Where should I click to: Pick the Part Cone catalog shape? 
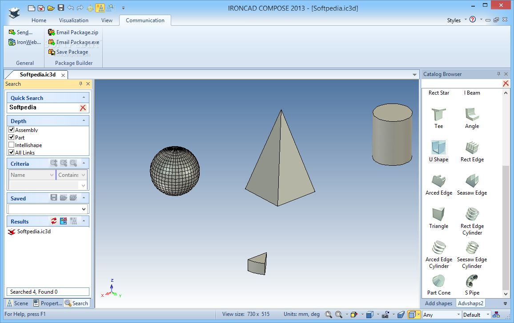[438, 285]
